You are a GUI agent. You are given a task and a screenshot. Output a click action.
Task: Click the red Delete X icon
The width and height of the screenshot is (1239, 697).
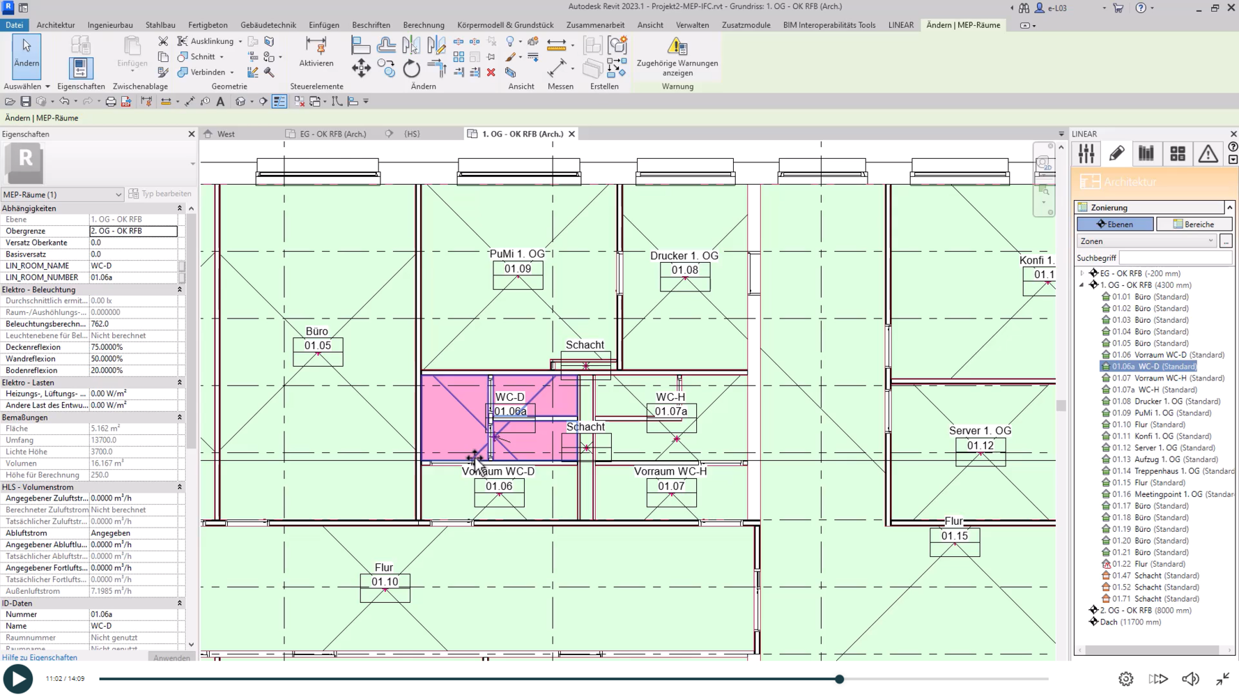(491, 72)
